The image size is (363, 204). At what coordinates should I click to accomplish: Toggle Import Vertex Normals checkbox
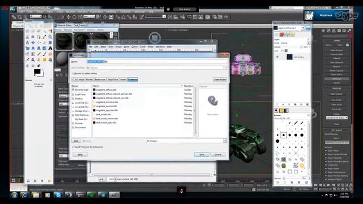[x=326, y=154]
